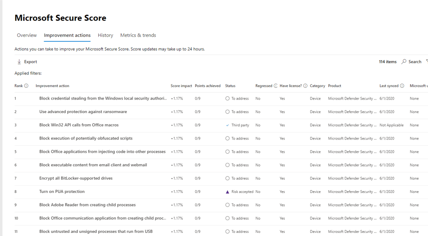Click info icon next to Last synced
This screenshot has height=236, width=428.
402,86
